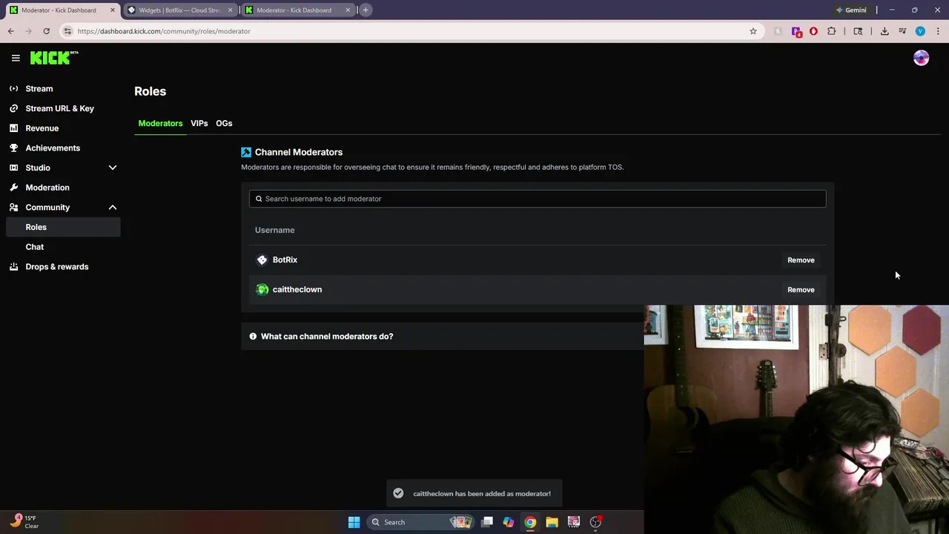The image size is (949, 534).
Task: Switch to the Moderators tab
Action: coord(160,123)
